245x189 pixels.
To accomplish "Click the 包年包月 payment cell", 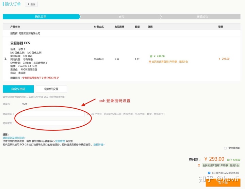I will pyautogui.click(x=99, y=59).
